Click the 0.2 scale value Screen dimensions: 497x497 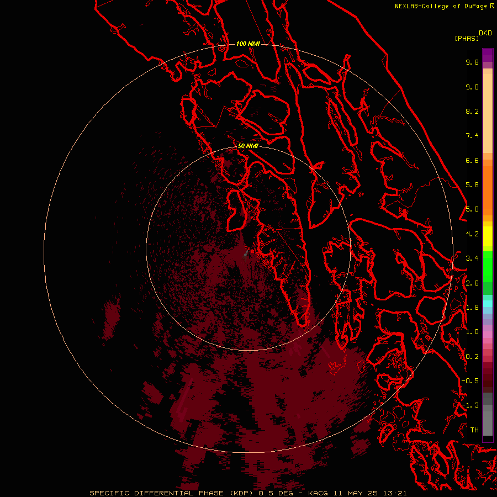point(472,357)
